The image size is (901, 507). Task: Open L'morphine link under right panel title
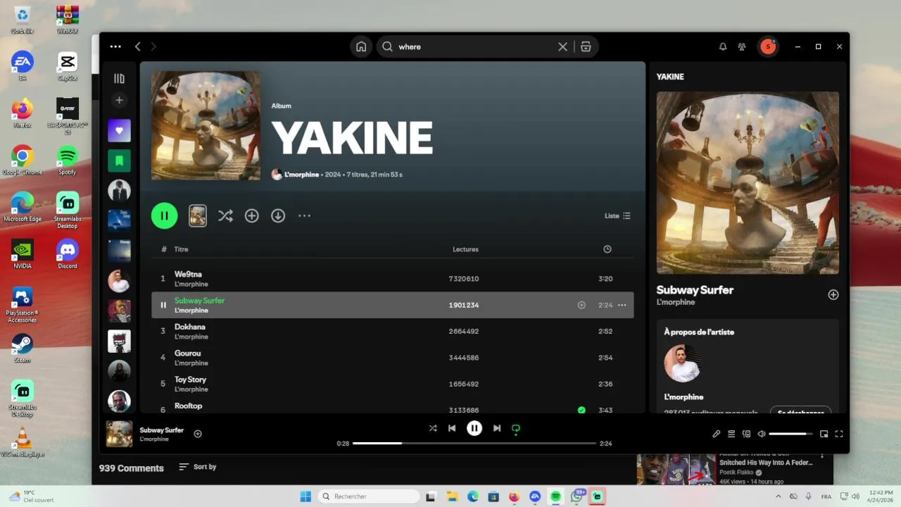[x=676, y=302]
